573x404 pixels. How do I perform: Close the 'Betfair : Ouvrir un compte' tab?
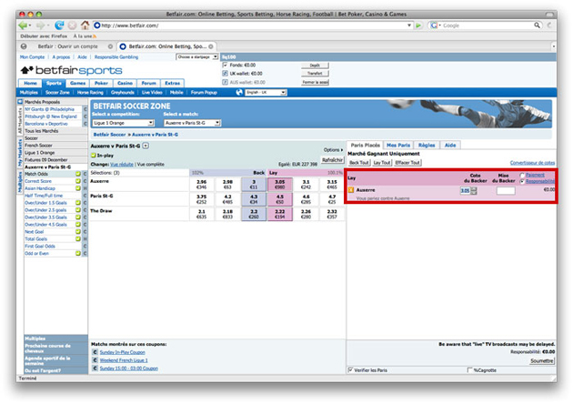click(110, 46)
